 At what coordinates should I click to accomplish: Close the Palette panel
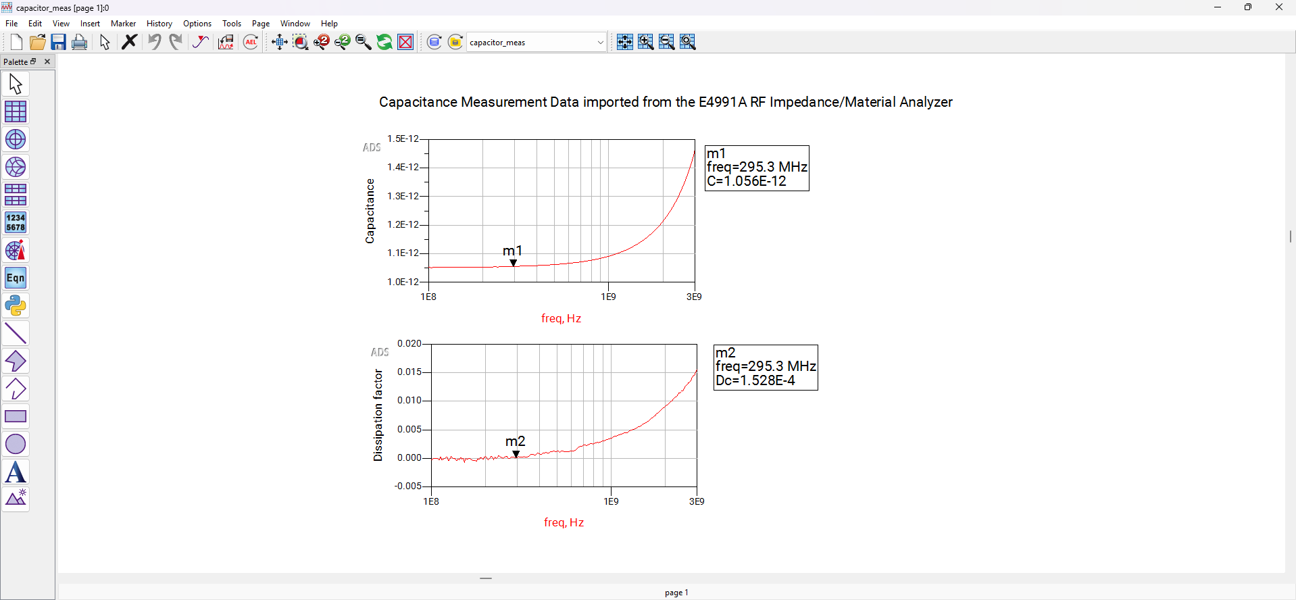pyautogui.click(x=47, y=61)
